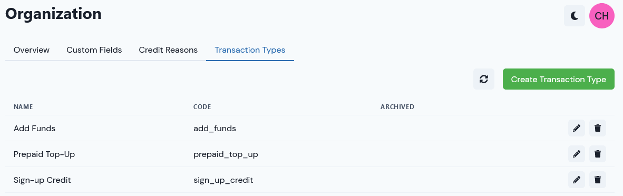Sort by the CODE column header
Screen dimensions: 623x196
point(202,107)
